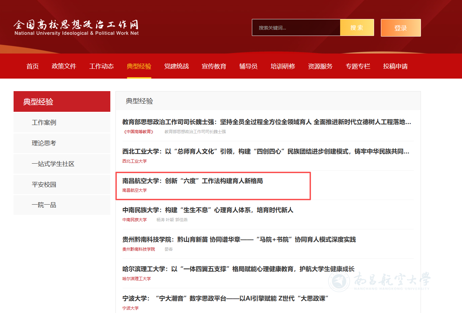Select 投稿申请 in the navigation bar
The width and height of the screenshot is (462, 313).
pos(395,66)
